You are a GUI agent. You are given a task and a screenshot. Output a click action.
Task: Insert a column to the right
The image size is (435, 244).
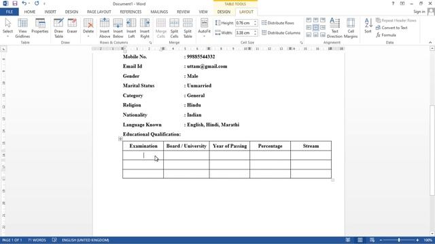pyautogui.click(x=145, y=28)
